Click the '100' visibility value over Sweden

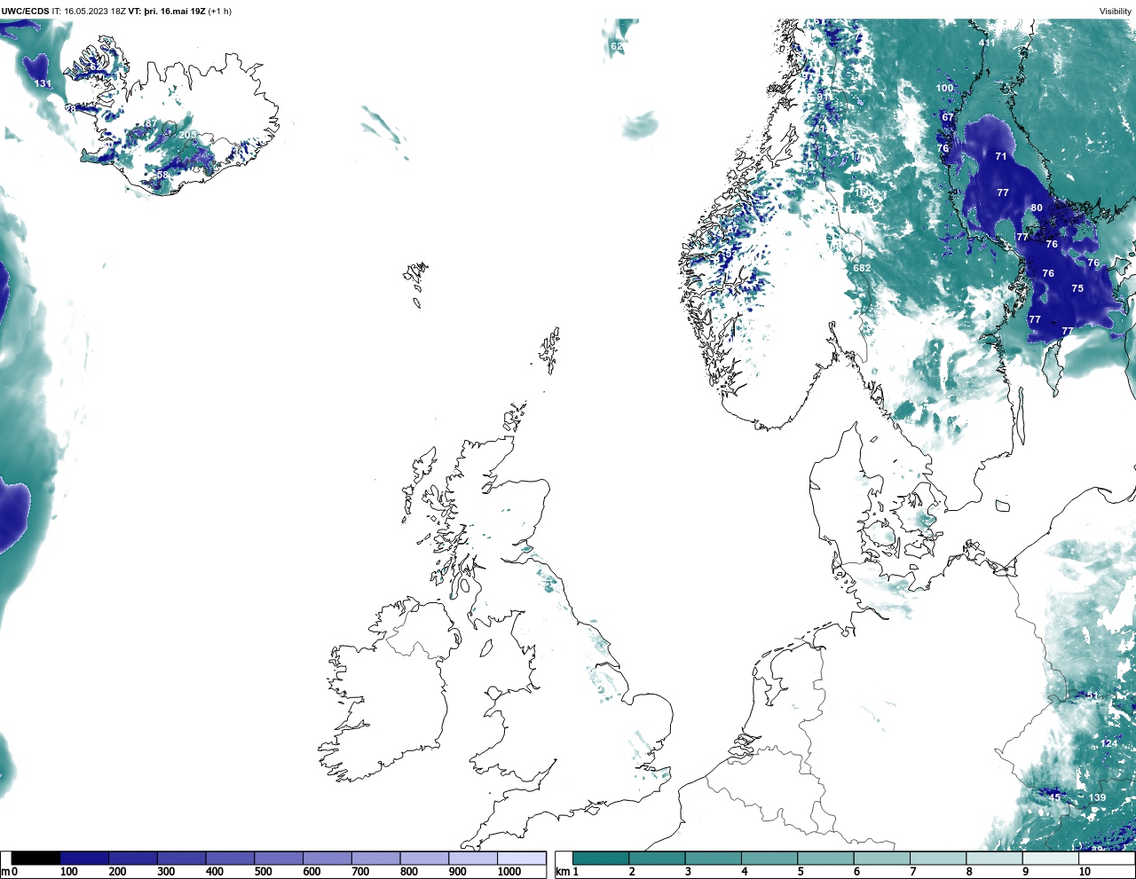tap(944, 88)
